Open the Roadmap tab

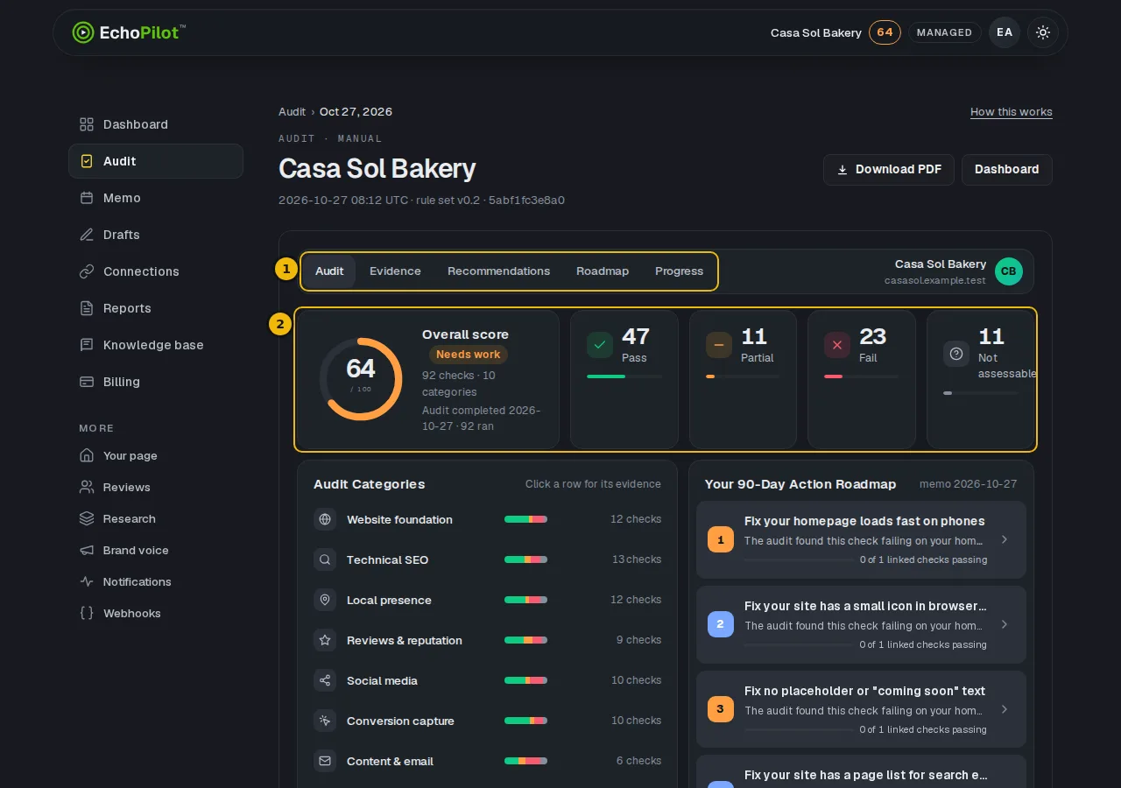click(603, 271)
